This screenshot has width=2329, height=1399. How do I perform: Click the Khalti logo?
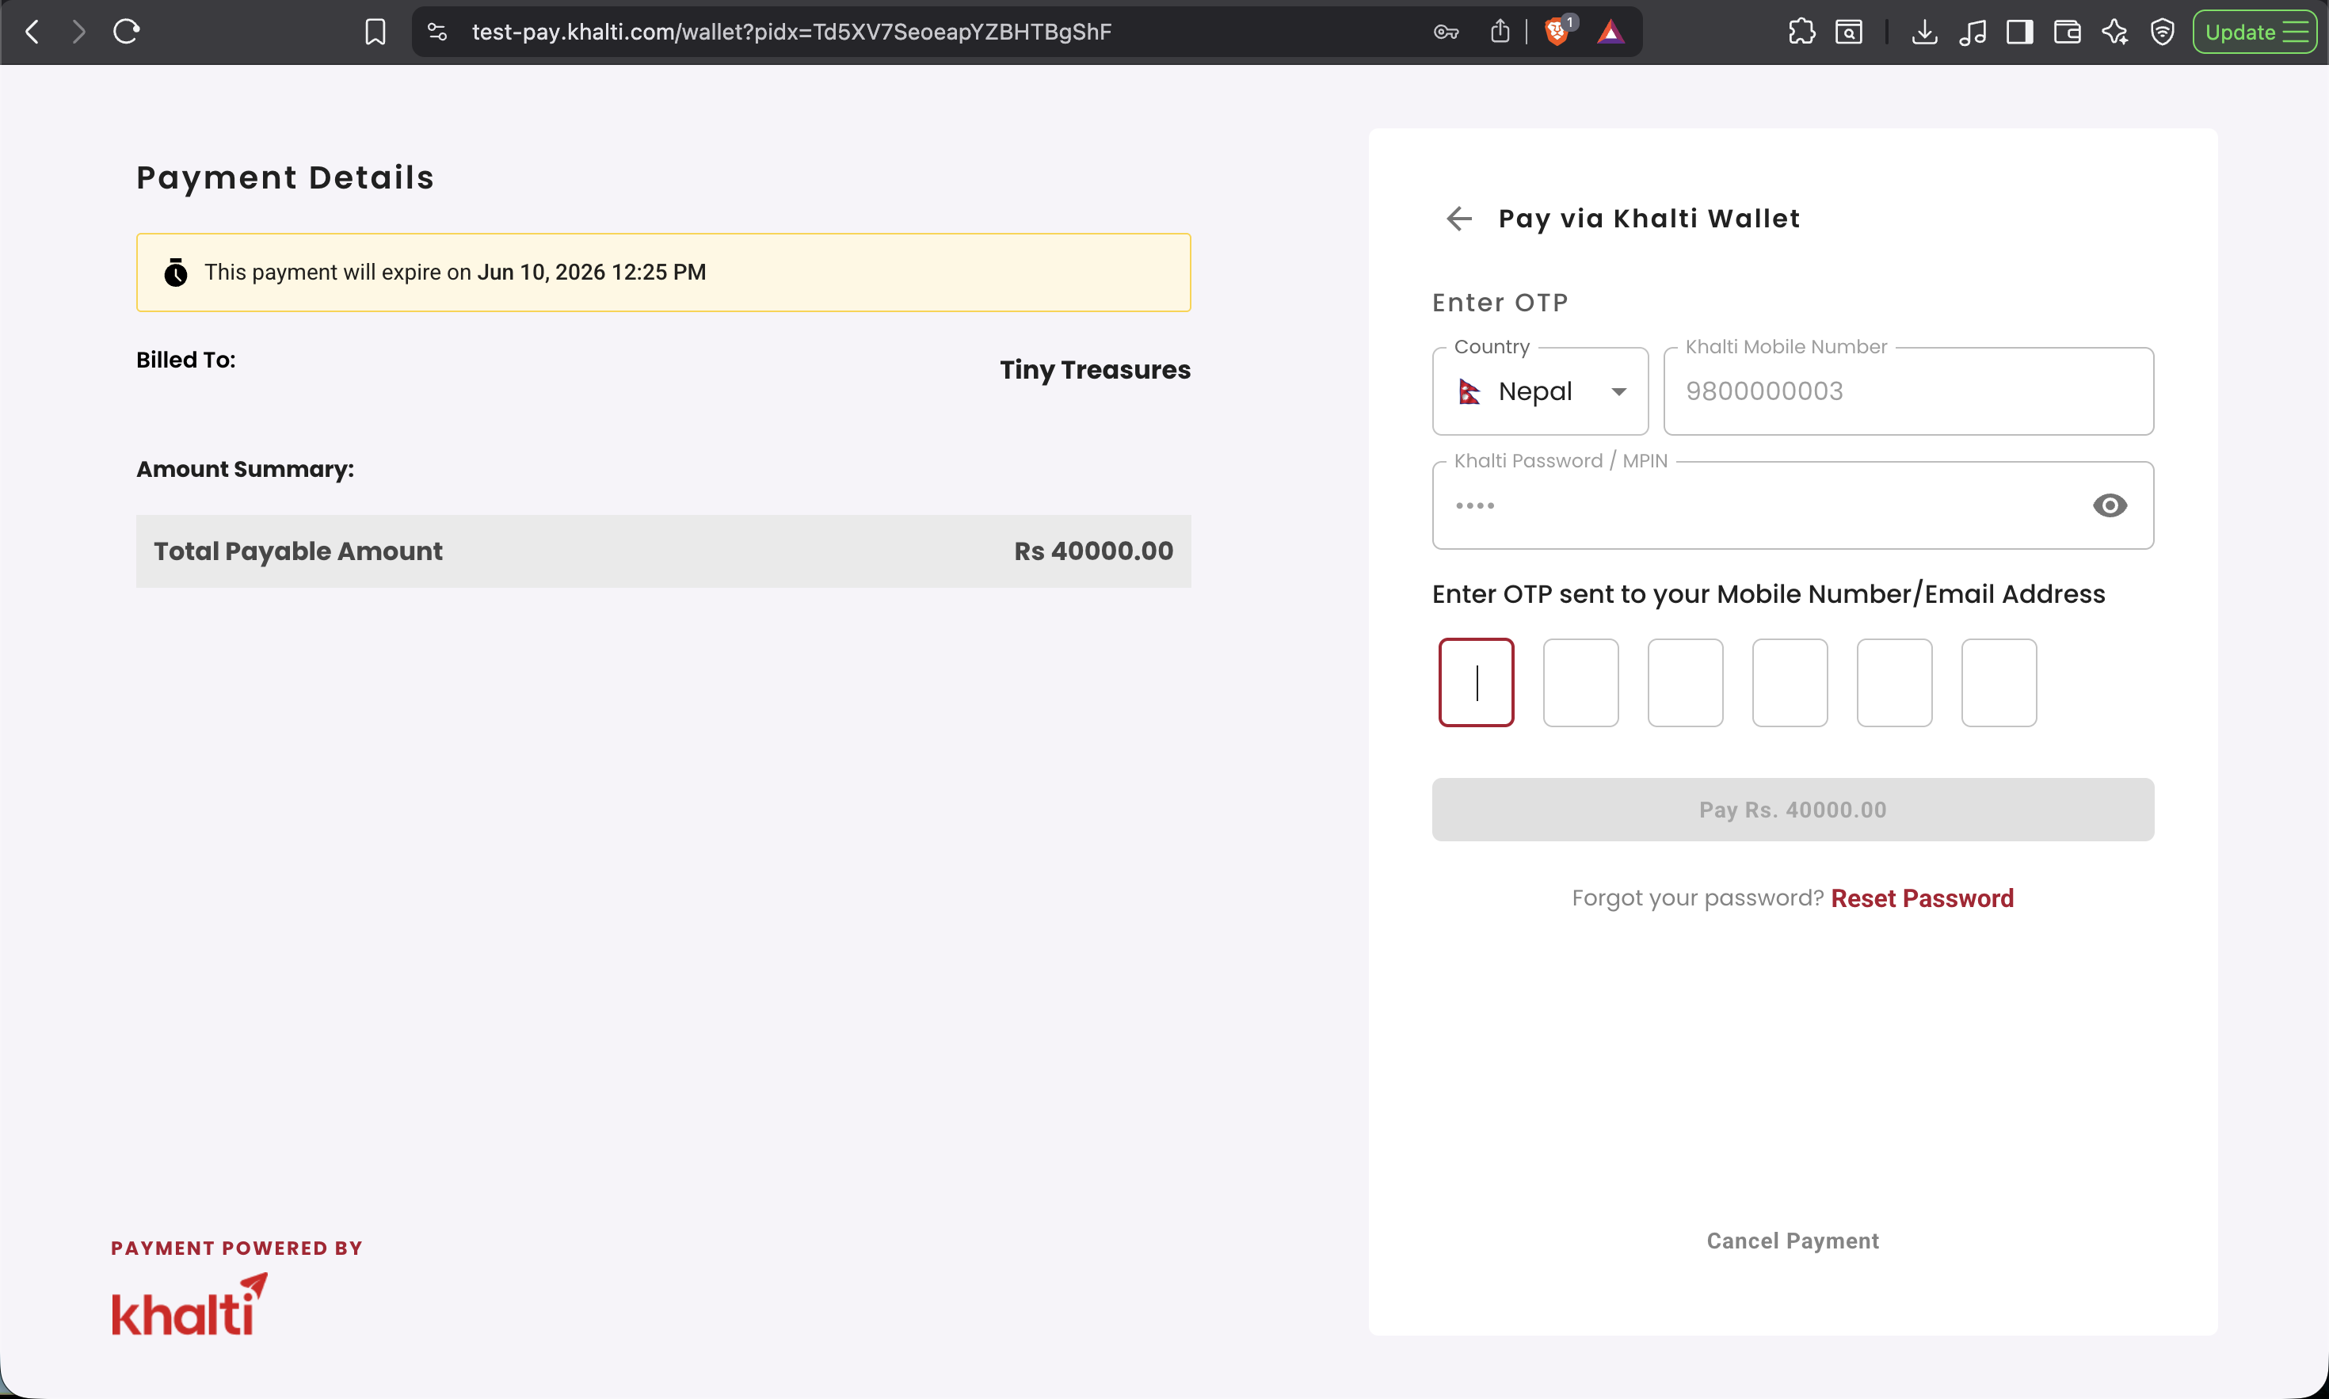[x=189, y=1305]
